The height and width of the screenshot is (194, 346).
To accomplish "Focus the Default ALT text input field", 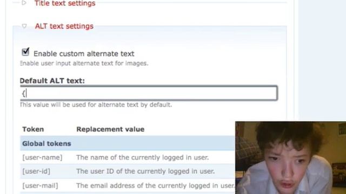I will click(x=149, y=93).
